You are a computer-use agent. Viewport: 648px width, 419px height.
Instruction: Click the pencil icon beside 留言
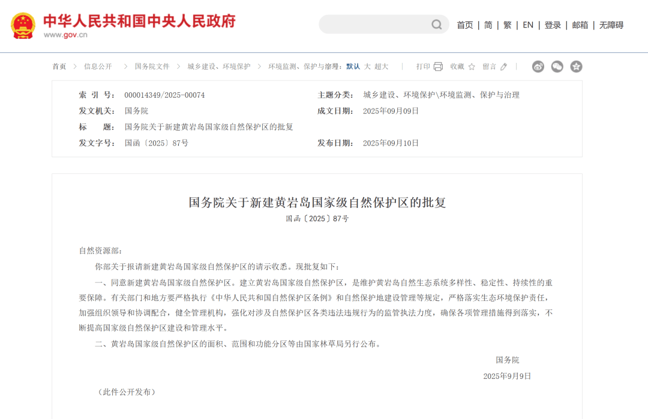point(504,67)
